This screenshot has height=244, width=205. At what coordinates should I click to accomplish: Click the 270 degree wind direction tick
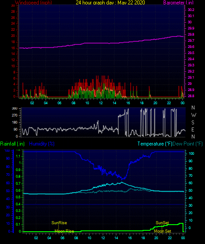click(x=15, y=116)
